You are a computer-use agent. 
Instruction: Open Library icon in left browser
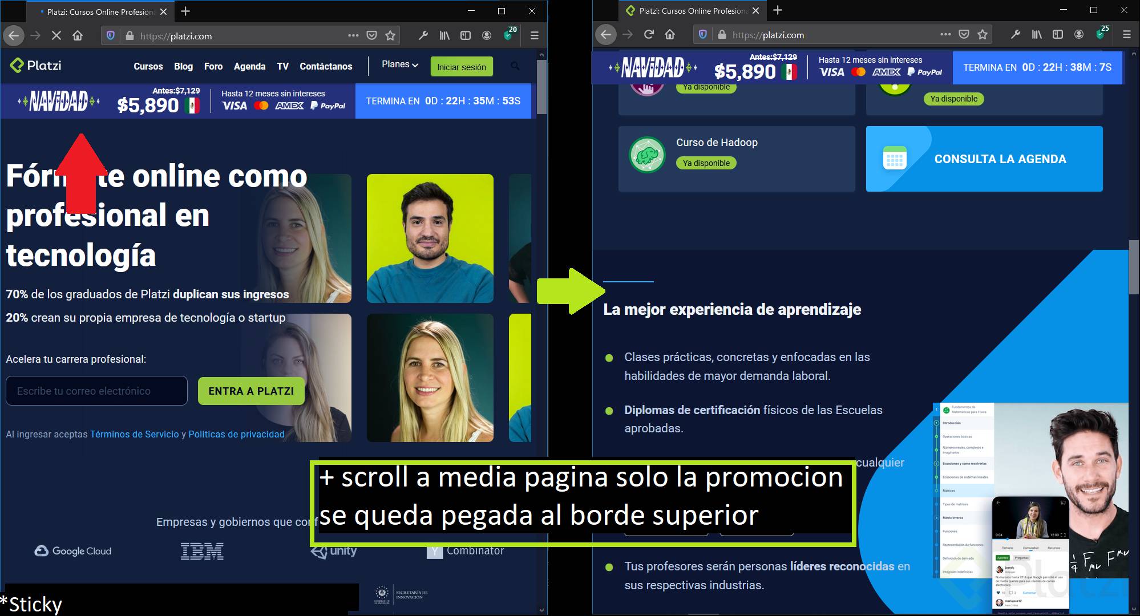pos(444,35)
